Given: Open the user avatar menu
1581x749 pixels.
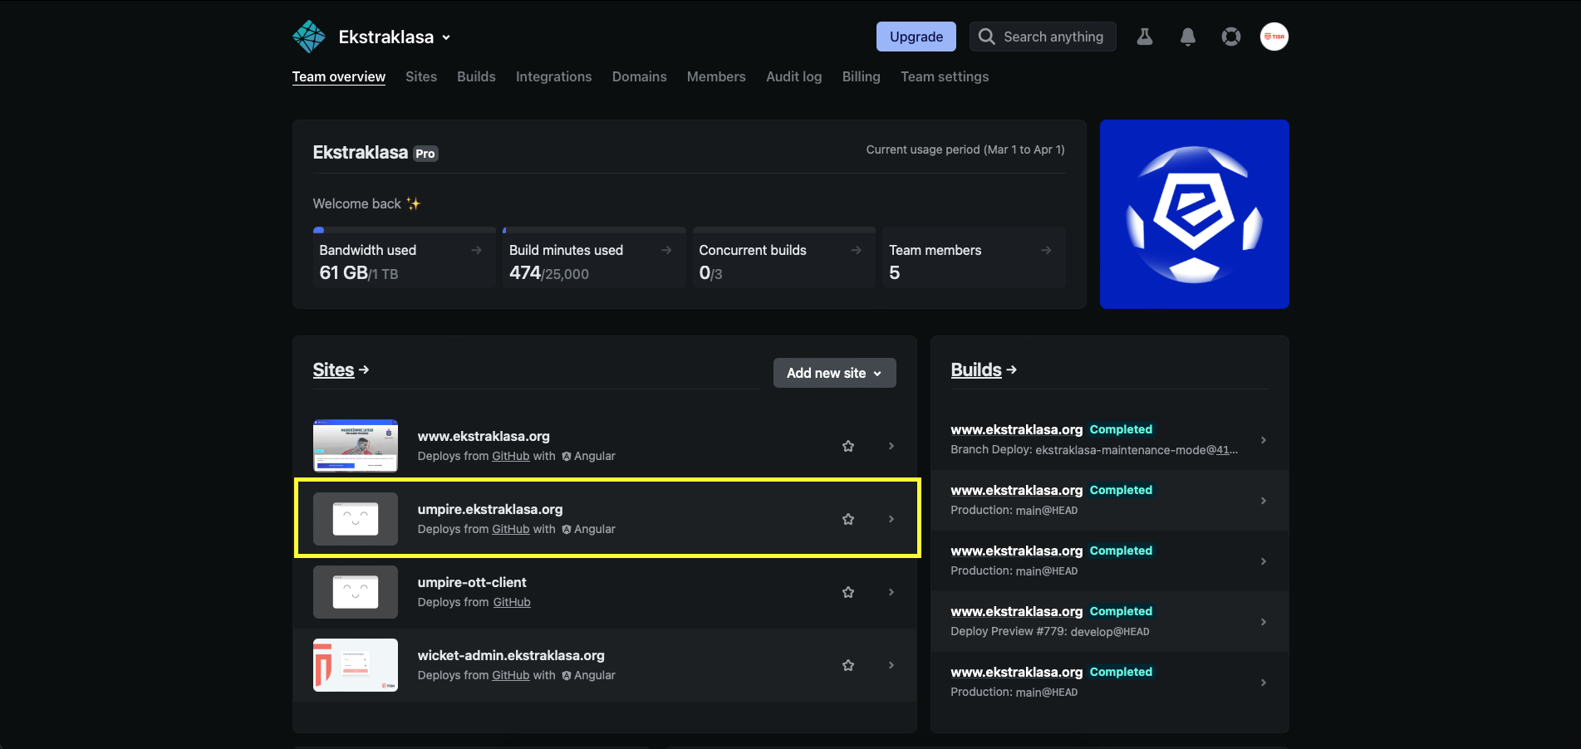Looking at the screenshot, I should tap(1274, 37).
